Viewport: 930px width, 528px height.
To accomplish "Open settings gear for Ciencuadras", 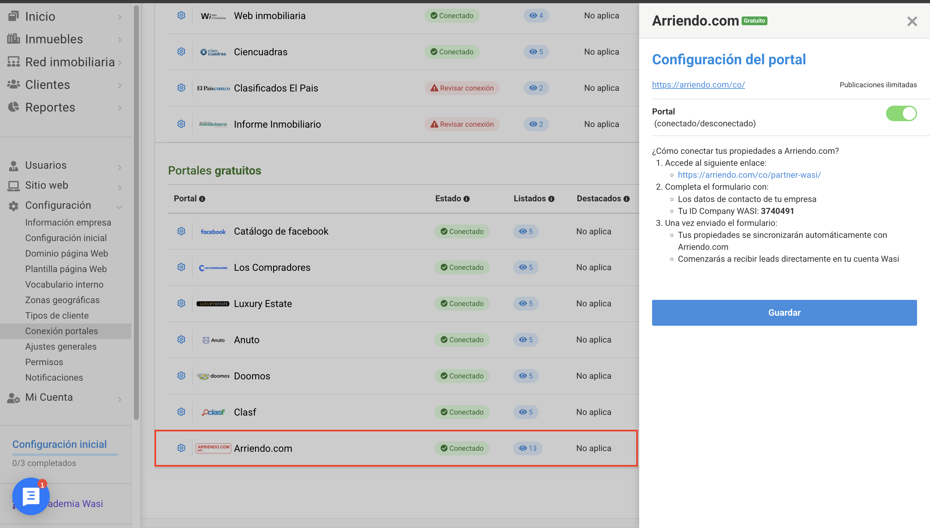I will point(181,51).
